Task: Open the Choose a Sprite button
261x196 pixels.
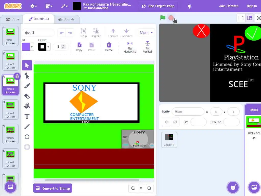Action: click(233, 187)
